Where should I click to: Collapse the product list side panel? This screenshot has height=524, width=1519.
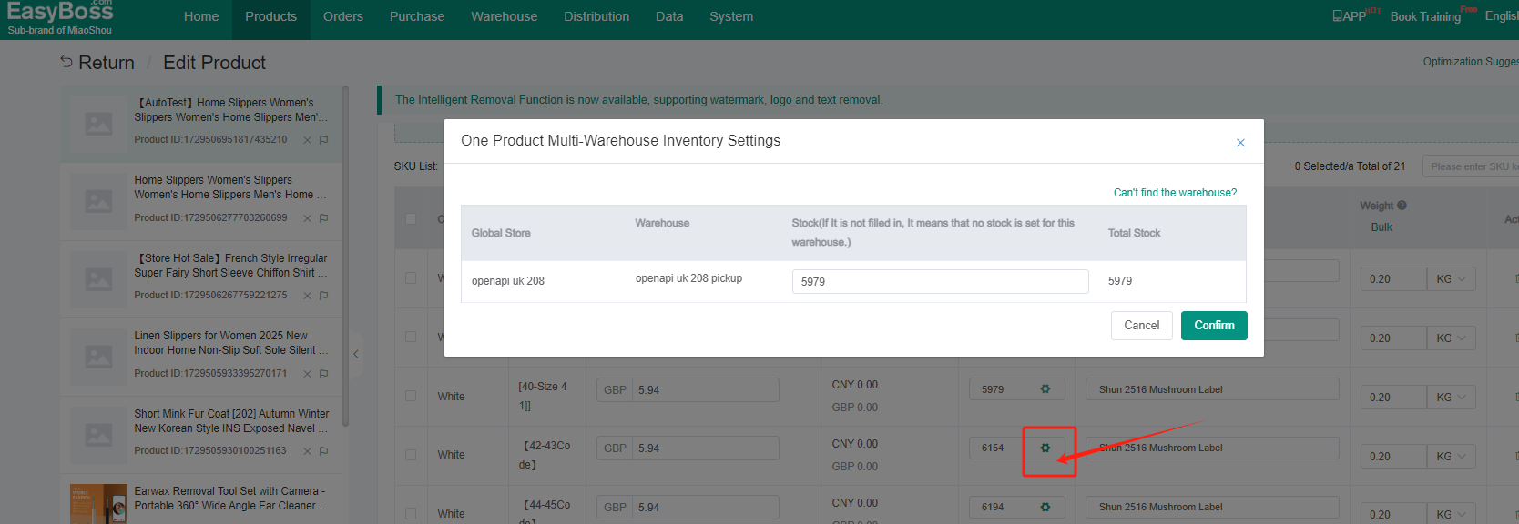pyautogui.click(x=356, y=354)
